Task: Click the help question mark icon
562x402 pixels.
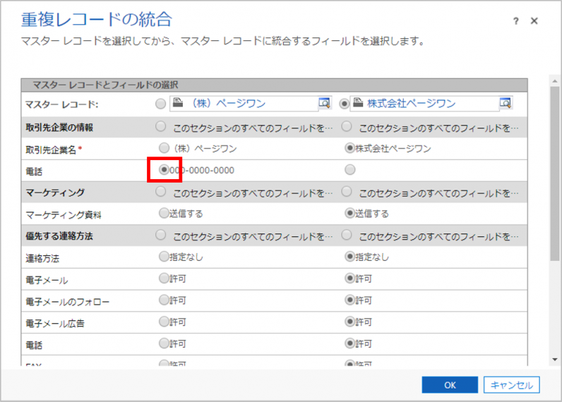Action: (517, 21)
